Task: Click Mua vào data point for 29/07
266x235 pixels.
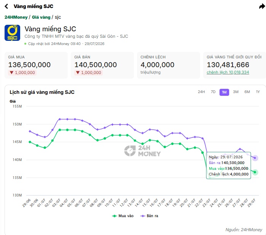Action: click(x=255, y=172)
